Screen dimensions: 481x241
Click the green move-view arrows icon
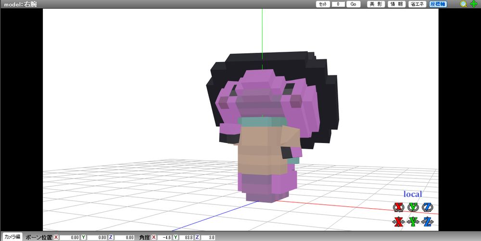tap(474, 4)
